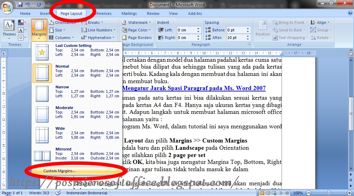Select Last Custom Setting margin preset
The image size is (354, 196).
point(77,52)
